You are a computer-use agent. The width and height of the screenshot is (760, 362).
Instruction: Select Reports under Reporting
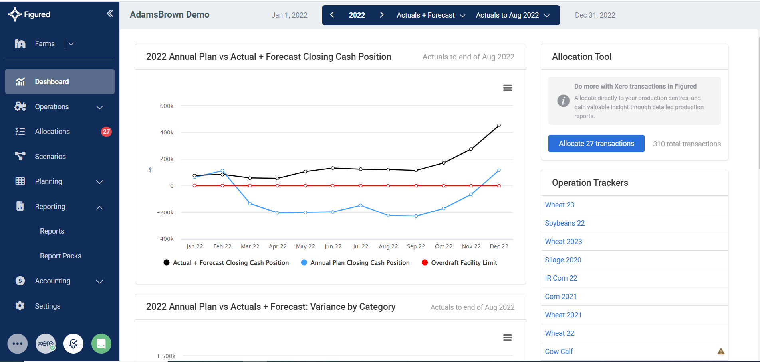tap(52, 231)
